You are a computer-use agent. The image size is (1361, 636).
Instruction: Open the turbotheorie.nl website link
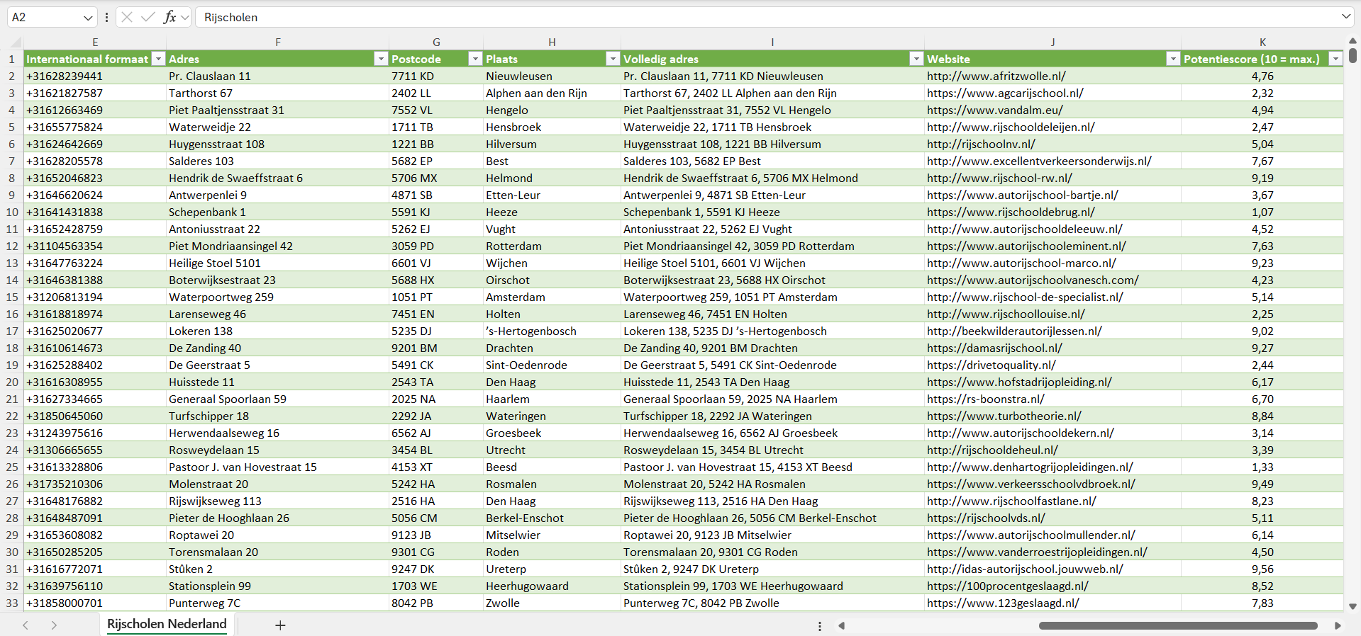pyautogui.click(x=1004, y=416)
